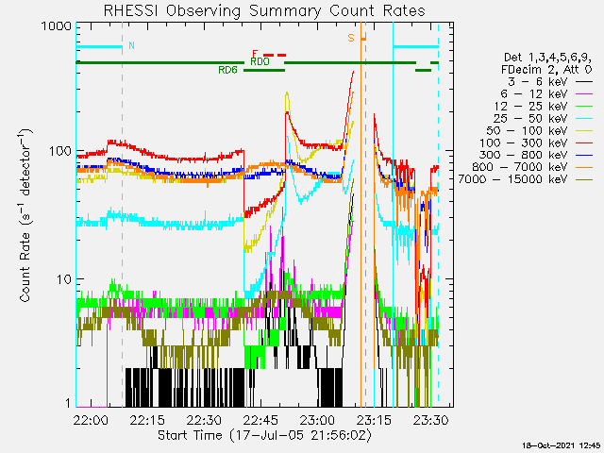The width and height of the screenshot is (604, 453).
Task: Click the green 'RD0' label
Action: [x=260, y=61]
